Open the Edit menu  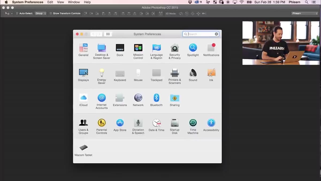tap(50, 2)
